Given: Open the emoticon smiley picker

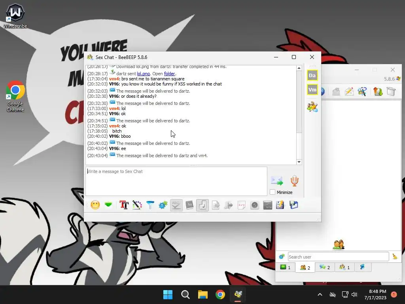Looking at the screenshot, I should point(95,205).
